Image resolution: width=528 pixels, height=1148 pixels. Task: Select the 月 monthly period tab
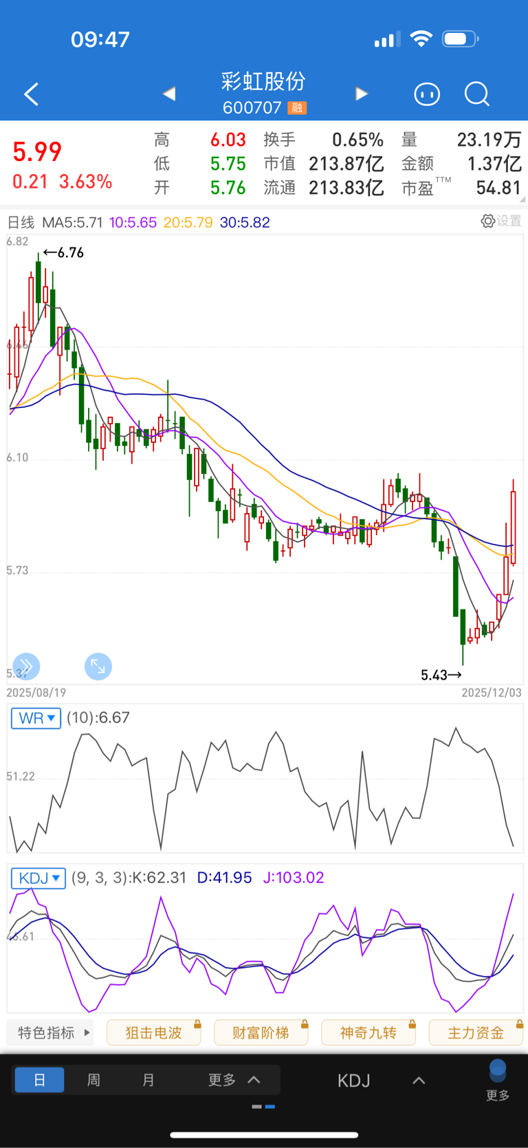point(148,1080)
